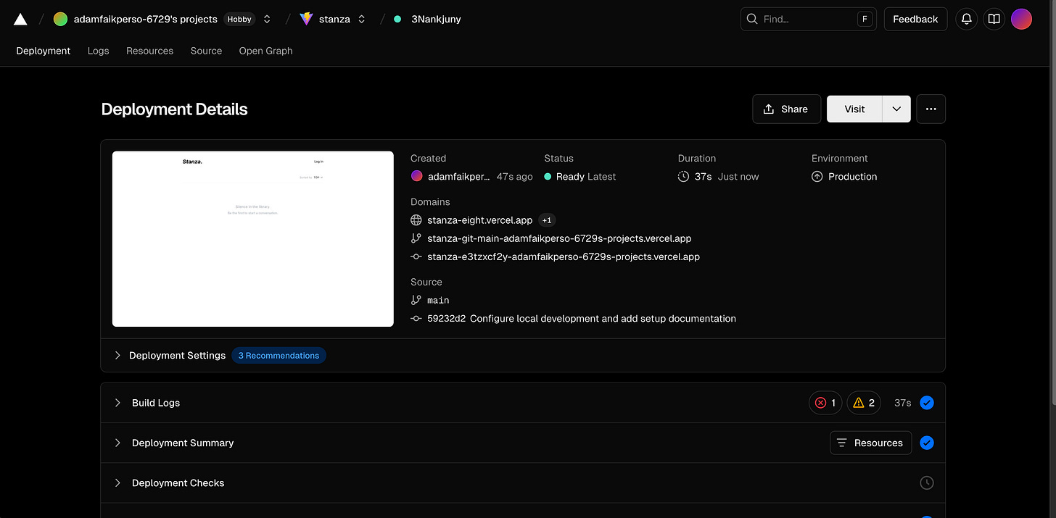Viewport: 1056px width, 518px height.
Task: Open the Visit button dropdown chevron
Action: [x=896, y=109]
